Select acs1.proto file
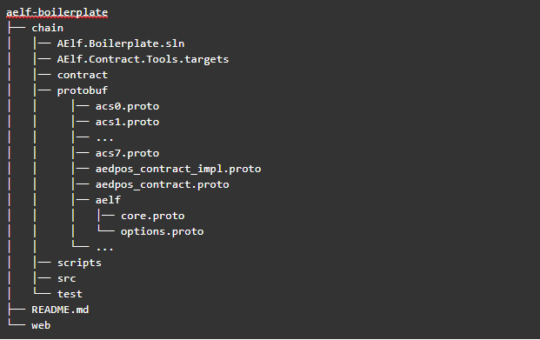The height and width of the screenshot is (340, 540). tap(128, 122)
